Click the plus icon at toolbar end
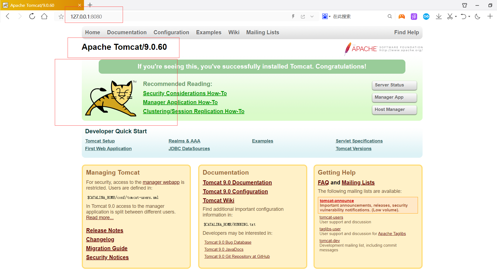497x269 pixels. pos(490,16)
